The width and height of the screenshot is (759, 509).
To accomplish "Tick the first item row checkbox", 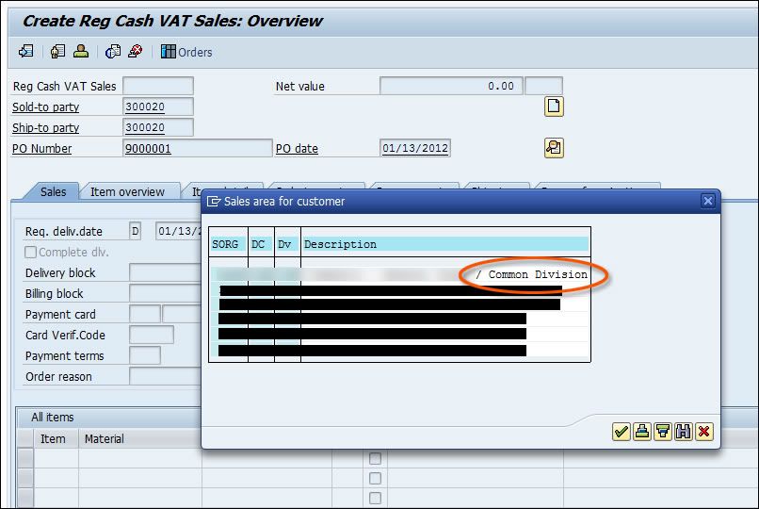I will coord(376,458).
